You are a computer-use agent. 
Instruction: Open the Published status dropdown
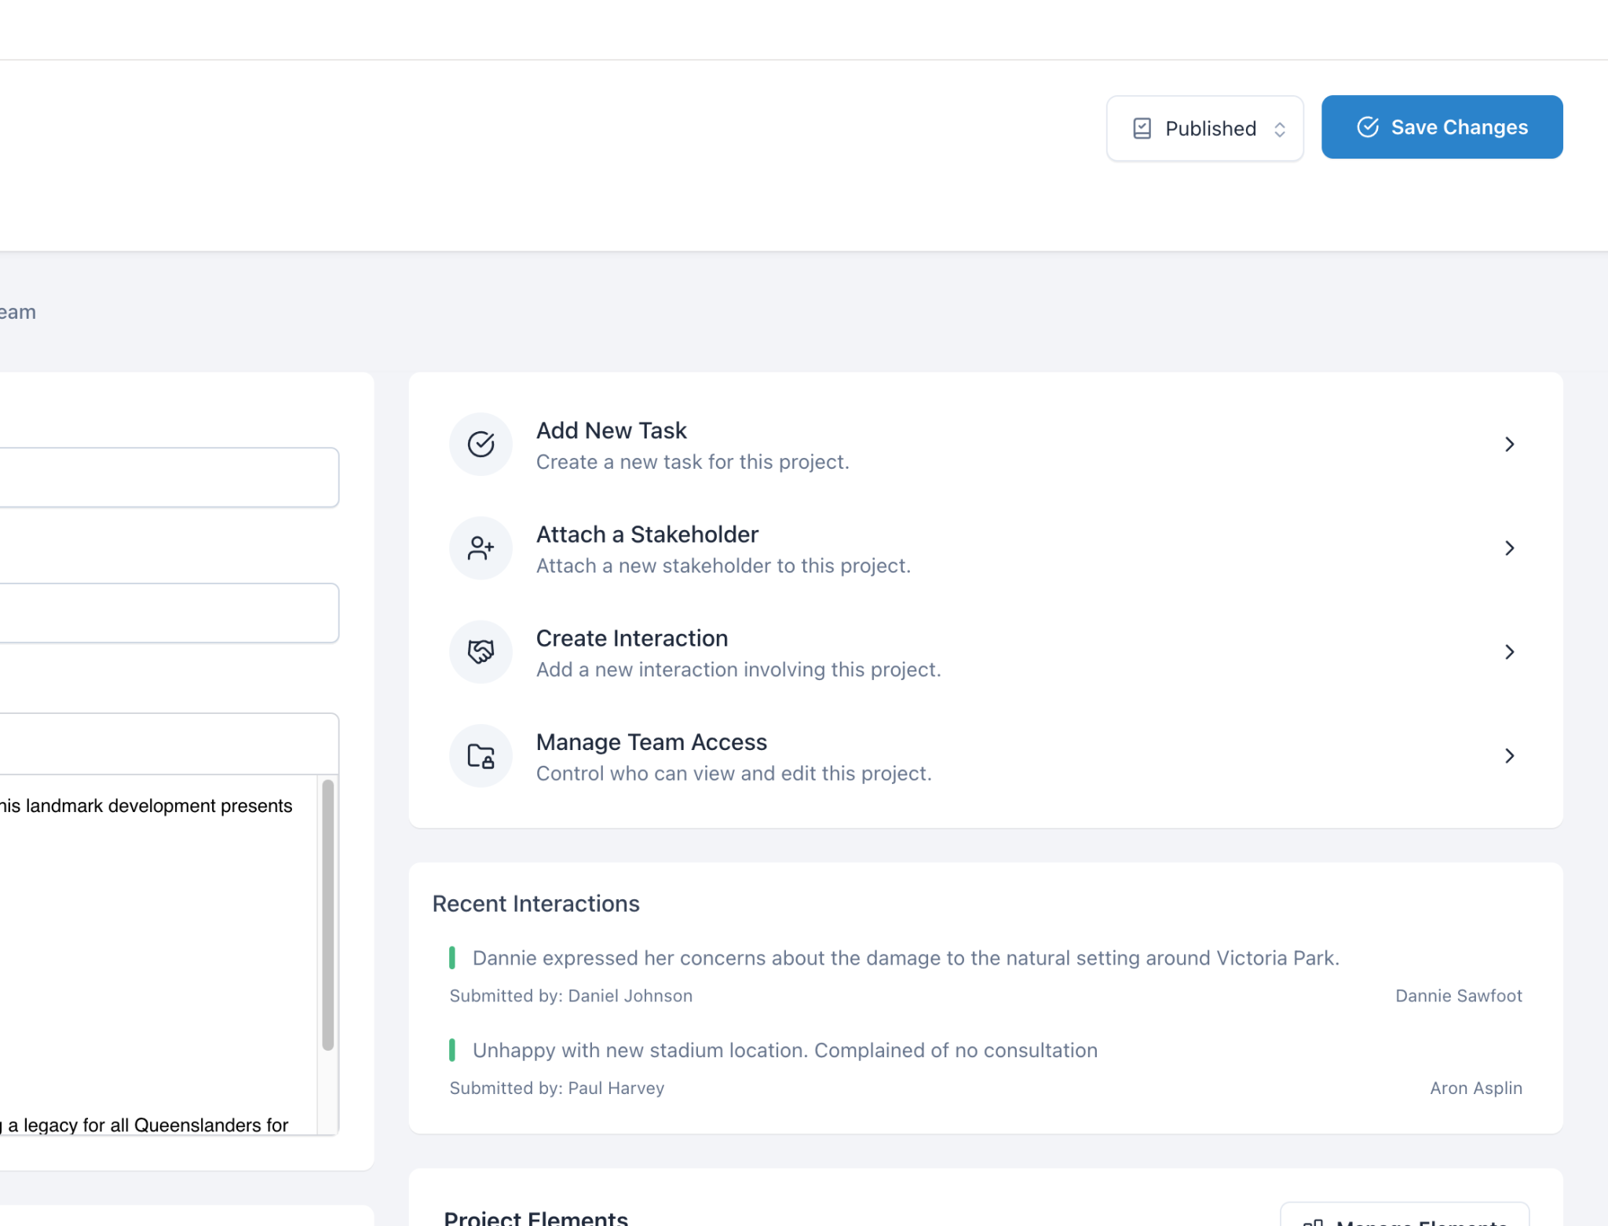[x=1204, y=129]
